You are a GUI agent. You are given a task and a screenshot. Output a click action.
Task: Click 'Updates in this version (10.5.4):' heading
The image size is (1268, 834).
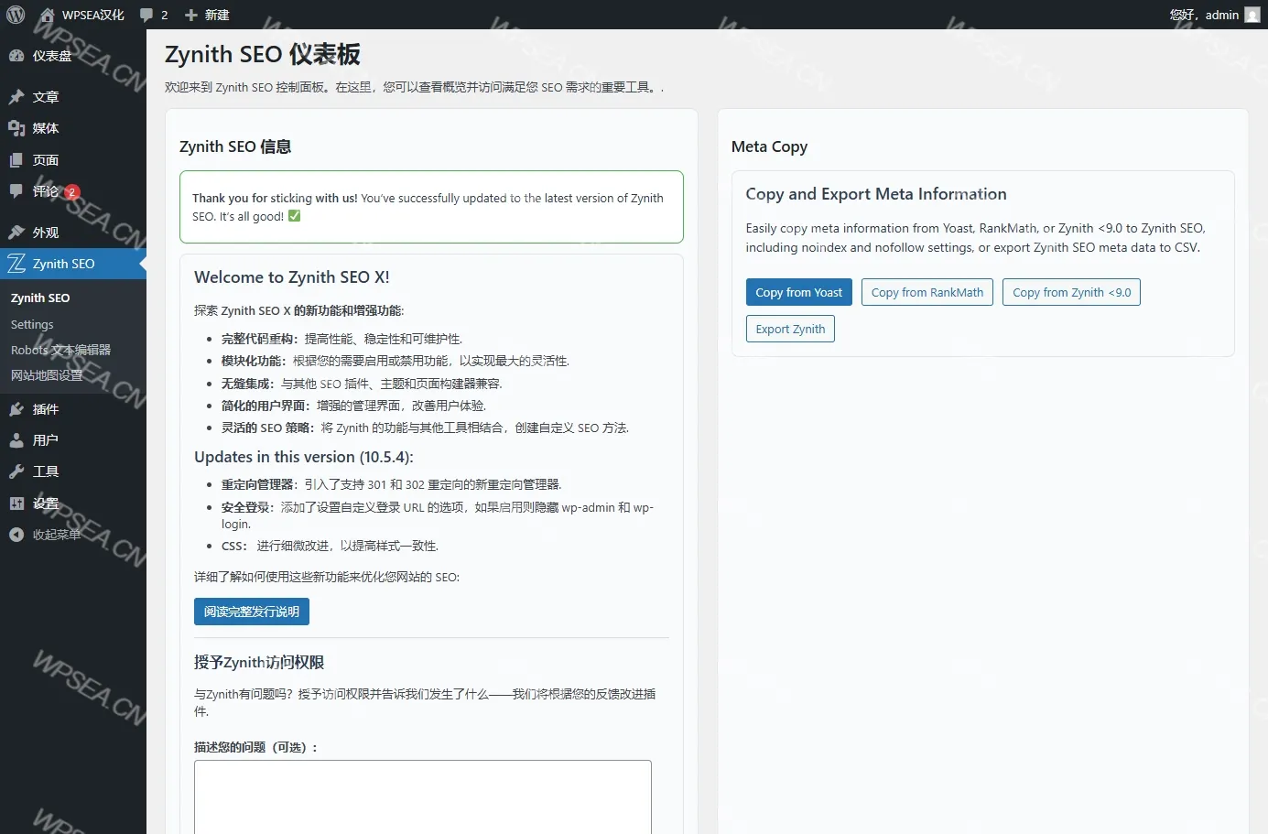tap(304, 457)
